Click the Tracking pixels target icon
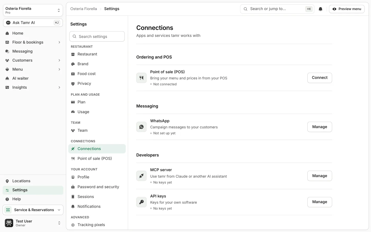The image size is (371, 232). (73, 225)
